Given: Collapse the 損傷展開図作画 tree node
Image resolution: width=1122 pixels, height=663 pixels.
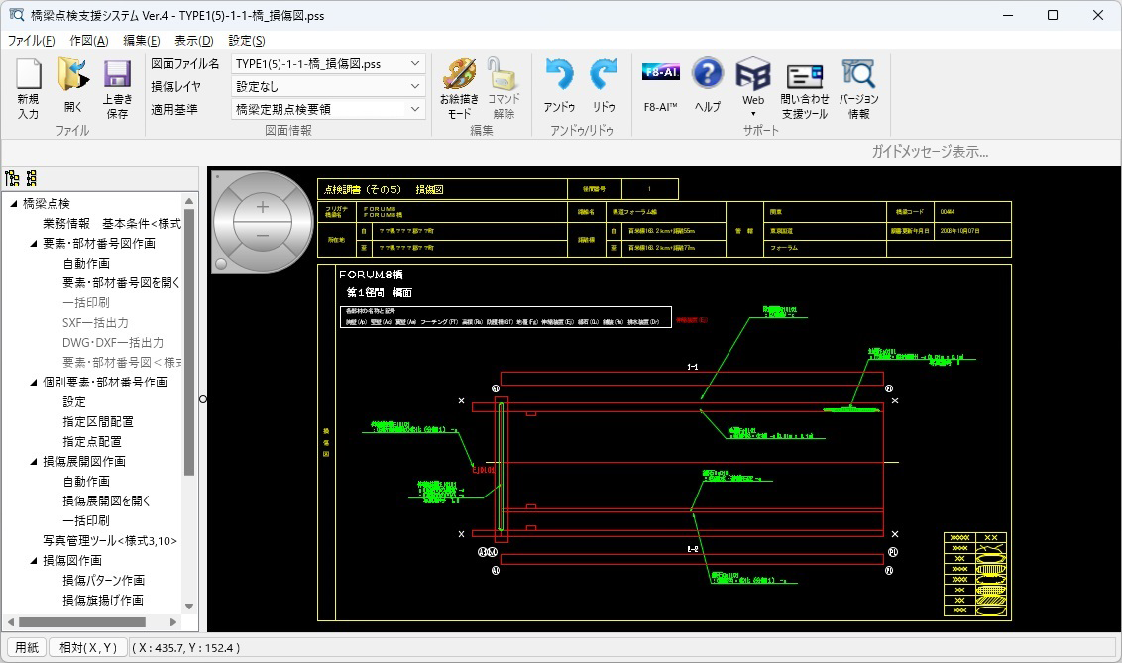Looking at the screenshot, I should click(x=35, y=461).
